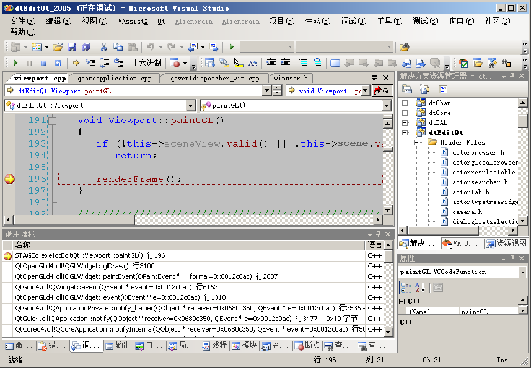
Task: Open the 断点 breakpoints tab
Action: (307, 346)
